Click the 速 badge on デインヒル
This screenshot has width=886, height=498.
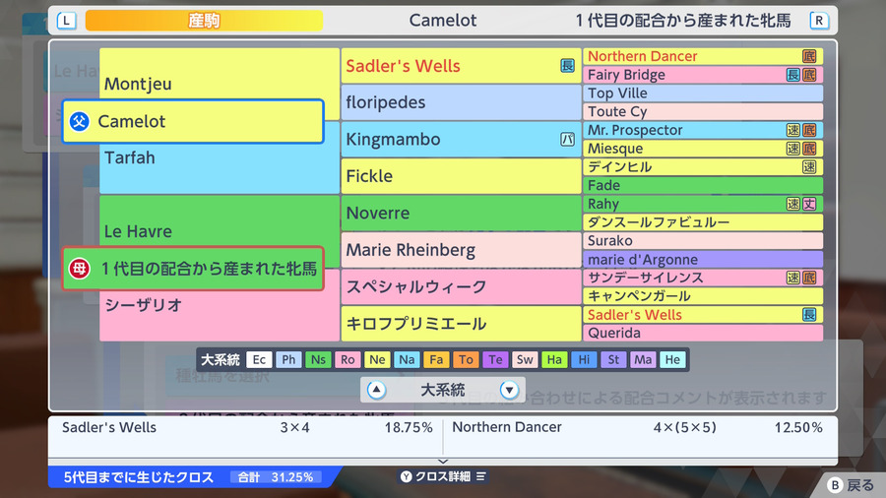[809, 166]
